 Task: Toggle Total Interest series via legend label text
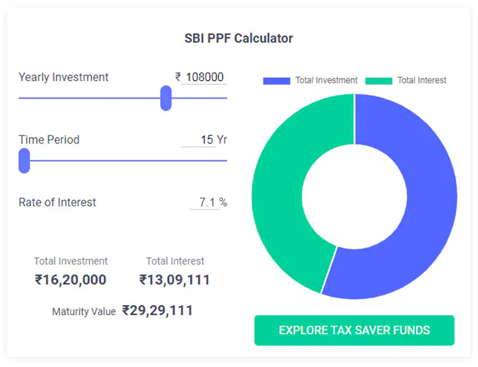[x=421, y=80]
